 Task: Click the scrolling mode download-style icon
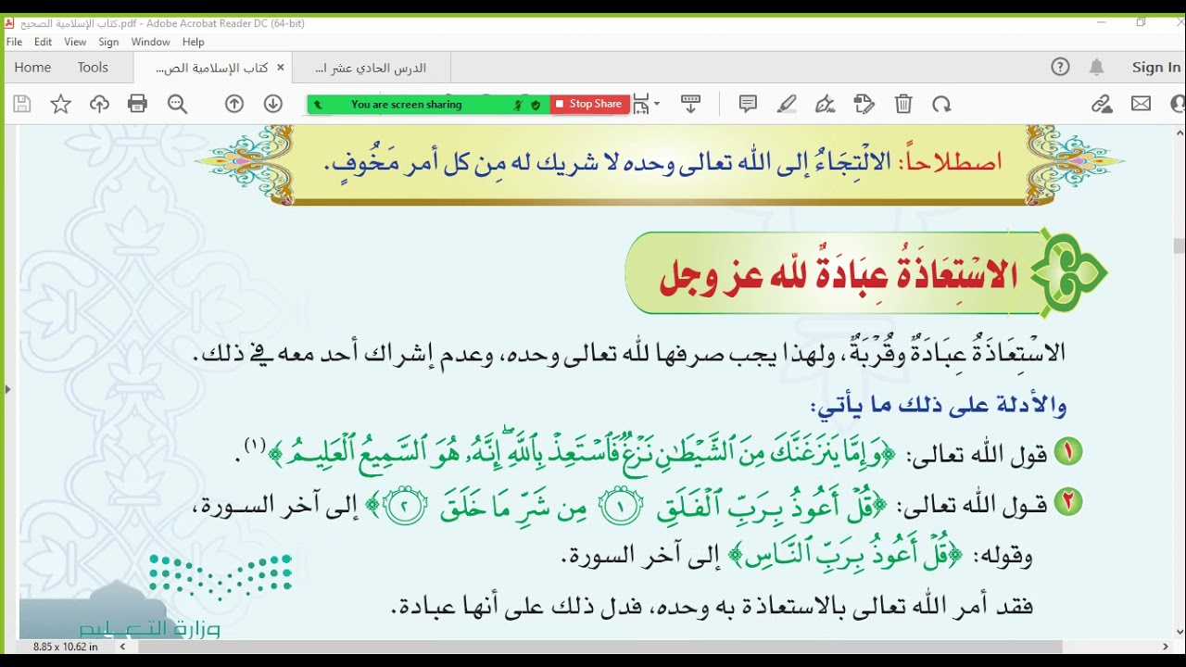[x=690, y=105]
